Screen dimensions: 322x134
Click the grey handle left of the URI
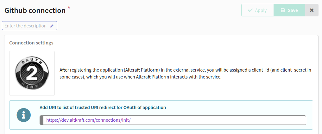(x=41, y=120)
